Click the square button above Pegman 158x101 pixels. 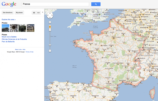pos(50,22)
